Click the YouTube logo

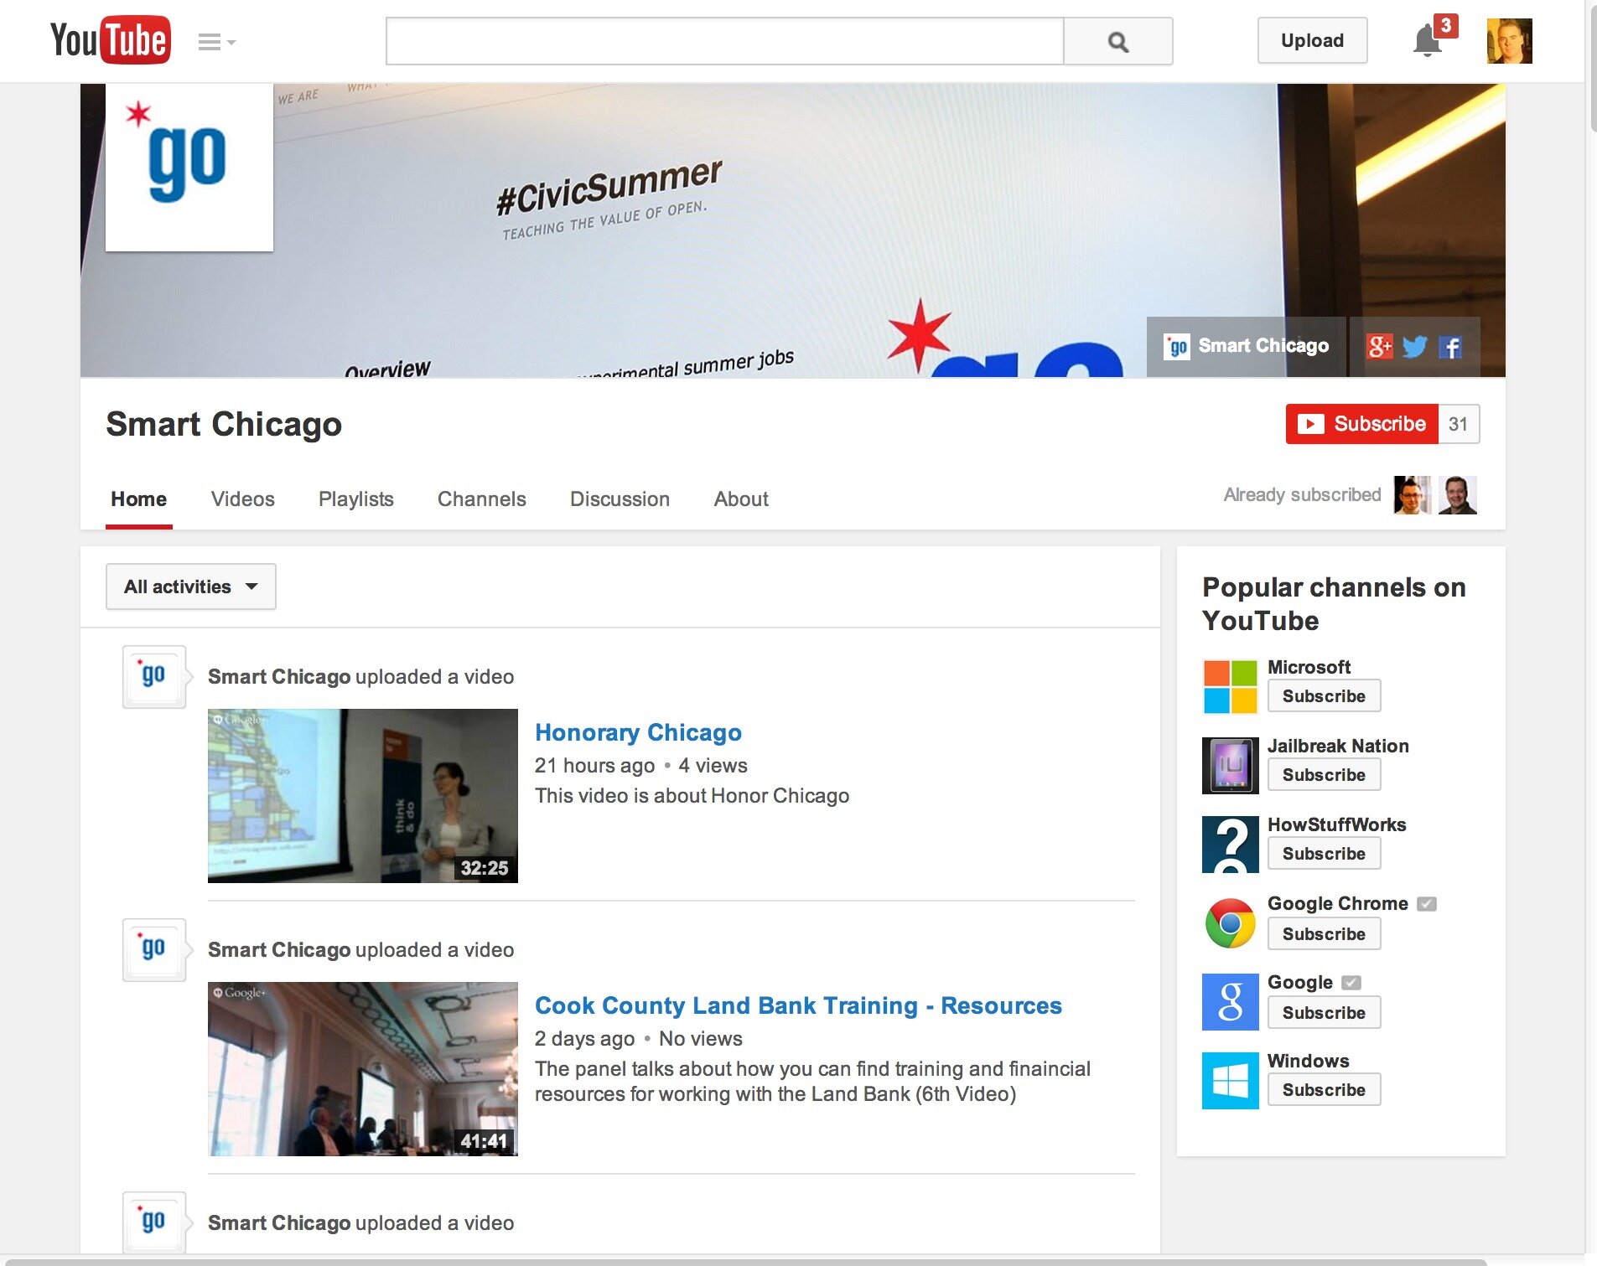point(109,39)
